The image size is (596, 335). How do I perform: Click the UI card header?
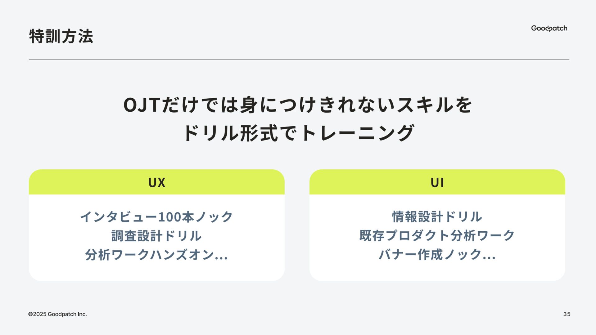[437, 182]
